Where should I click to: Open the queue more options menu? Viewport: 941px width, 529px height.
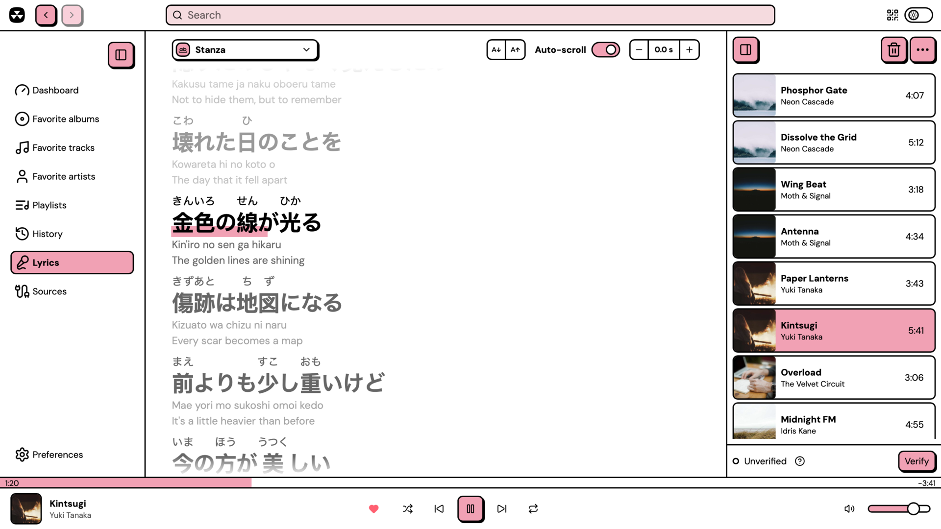point(923,49)
